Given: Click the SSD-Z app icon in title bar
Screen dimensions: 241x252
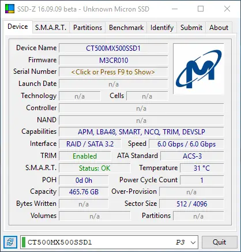Looking at the screenshot, I should coord(10,9).
